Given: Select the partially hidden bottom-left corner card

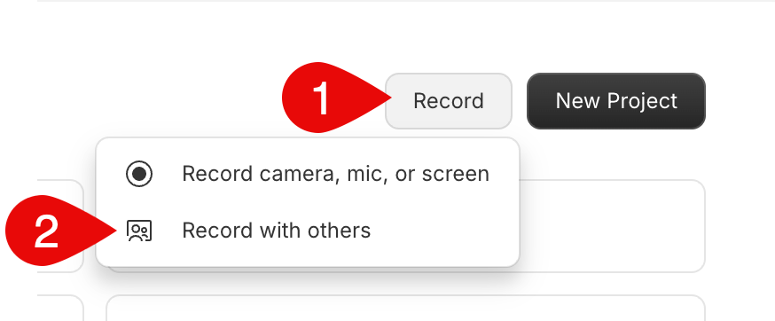Looking at the screenshot, I should [60, 308].
